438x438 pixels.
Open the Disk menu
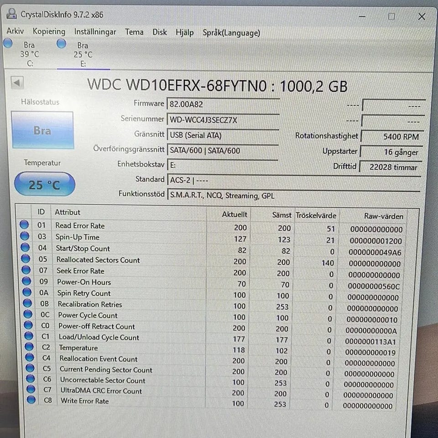(x=160, y=32)
